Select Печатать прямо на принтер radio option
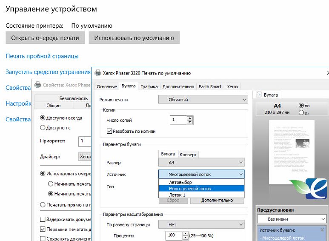Image resolution: width=329 pixels, height=241 pixels. pyautogui.click(x=43, y=205)
